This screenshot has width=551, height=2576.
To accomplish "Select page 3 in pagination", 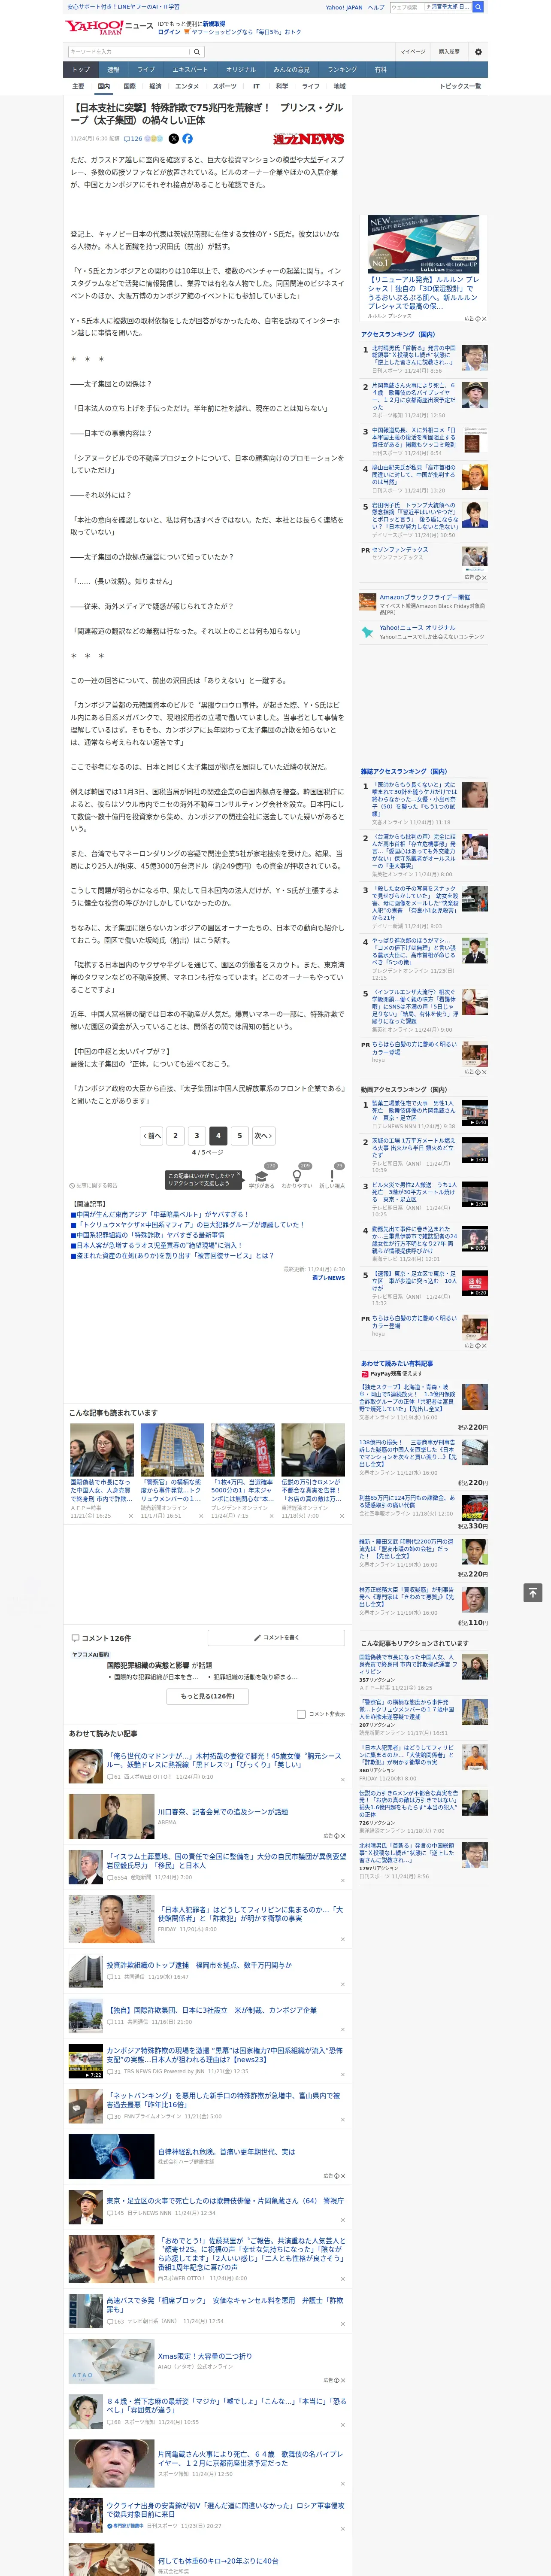I will click(x=197, y=1136).
